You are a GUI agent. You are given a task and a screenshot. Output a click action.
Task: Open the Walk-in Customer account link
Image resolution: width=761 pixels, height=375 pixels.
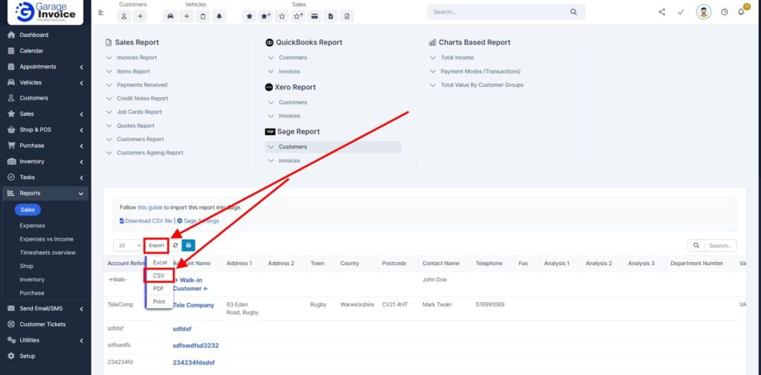tap(191, 284)
